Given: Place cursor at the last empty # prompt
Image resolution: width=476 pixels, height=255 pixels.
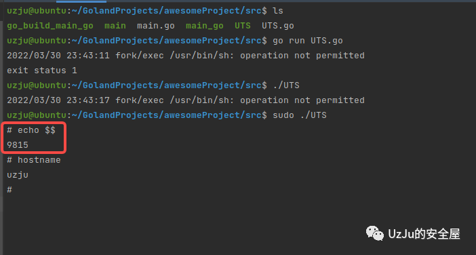Looking at the screenshot, I should (x=9, y=190).
